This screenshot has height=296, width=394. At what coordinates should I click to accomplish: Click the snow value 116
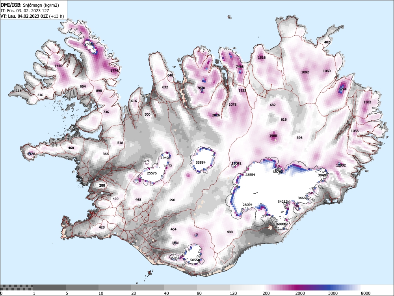point(19,91)
